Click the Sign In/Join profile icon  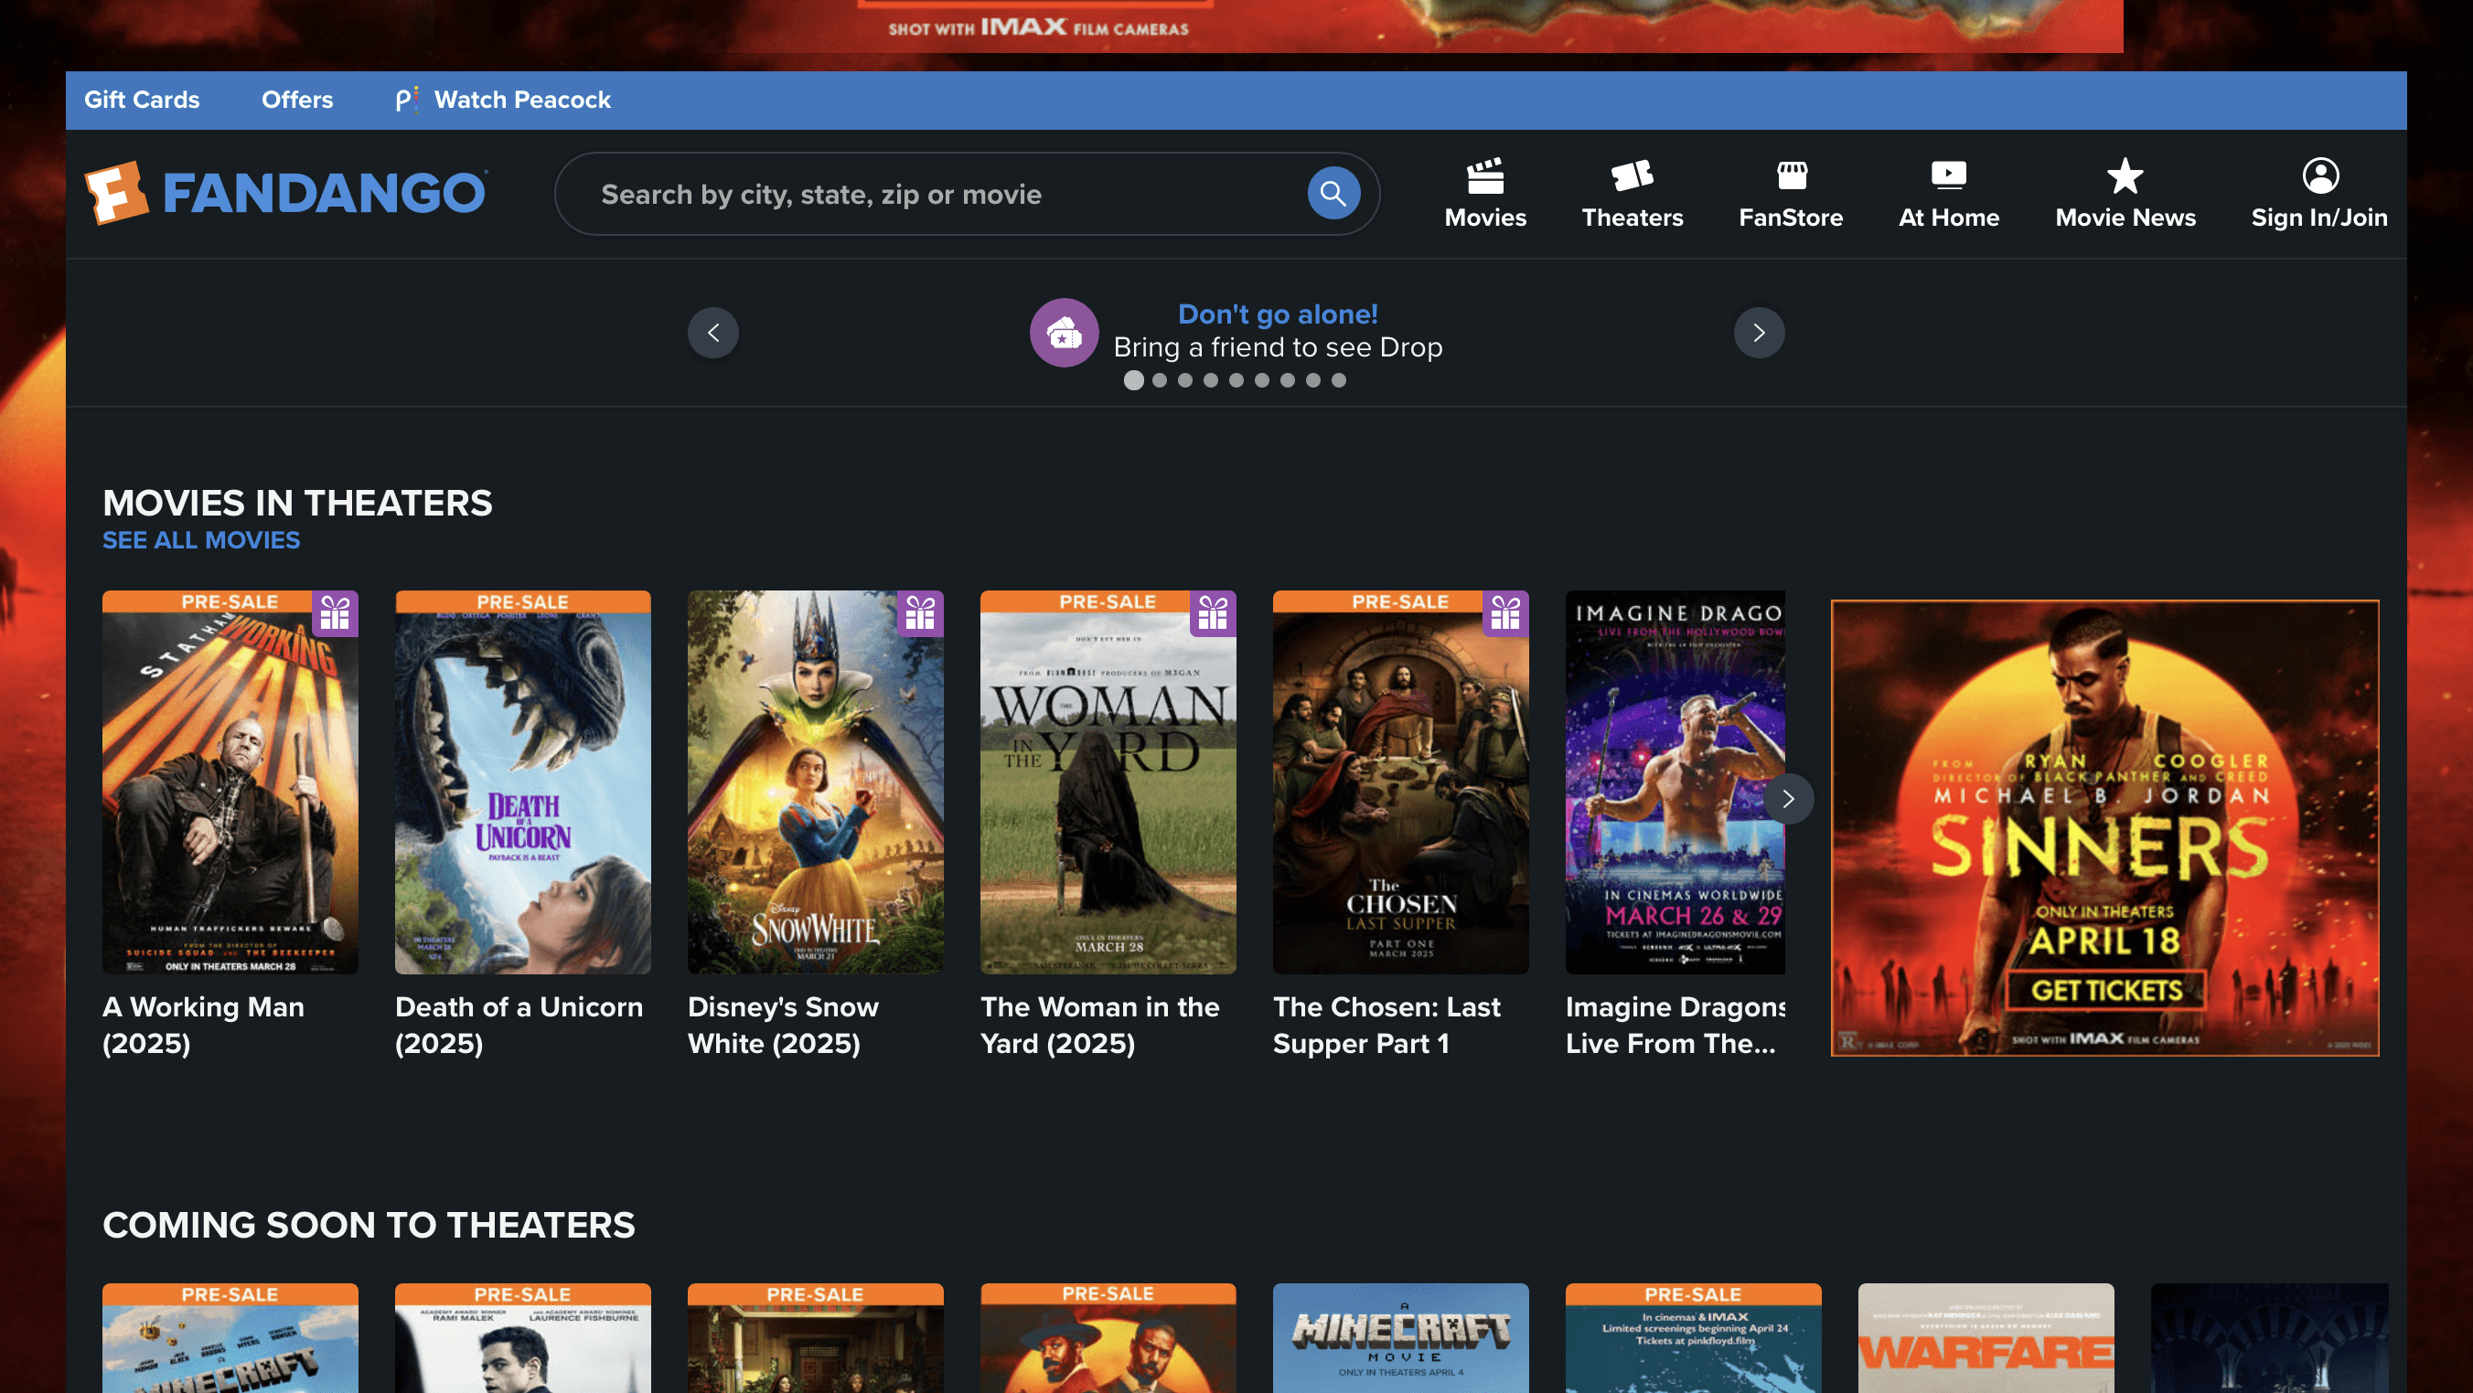pyautogui.click(x=2319, y=176)
